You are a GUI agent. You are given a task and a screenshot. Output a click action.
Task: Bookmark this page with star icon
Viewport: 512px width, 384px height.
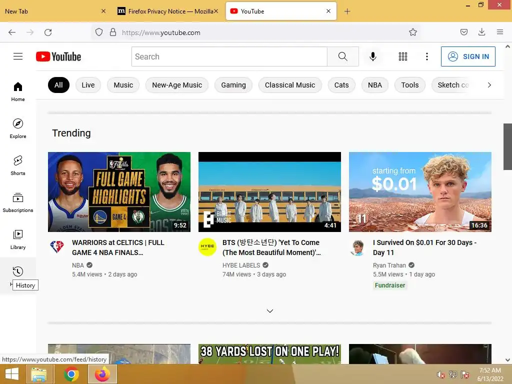click(412, 32)
